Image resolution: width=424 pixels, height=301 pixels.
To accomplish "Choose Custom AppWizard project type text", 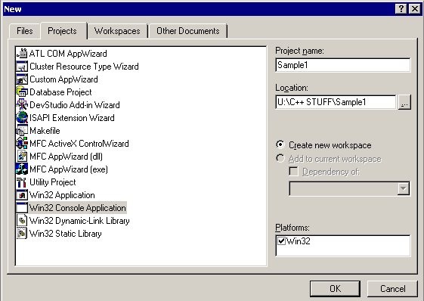I will point(63,79).
